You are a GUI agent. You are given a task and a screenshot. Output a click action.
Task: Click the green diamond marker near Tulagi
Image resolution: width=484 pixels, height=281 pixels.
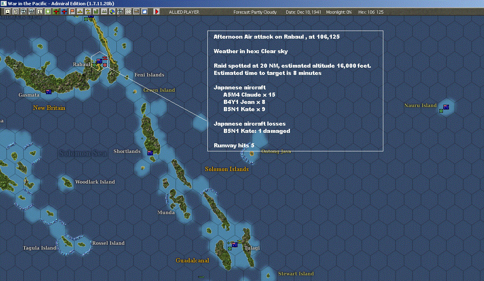click(x=228, y=243)
